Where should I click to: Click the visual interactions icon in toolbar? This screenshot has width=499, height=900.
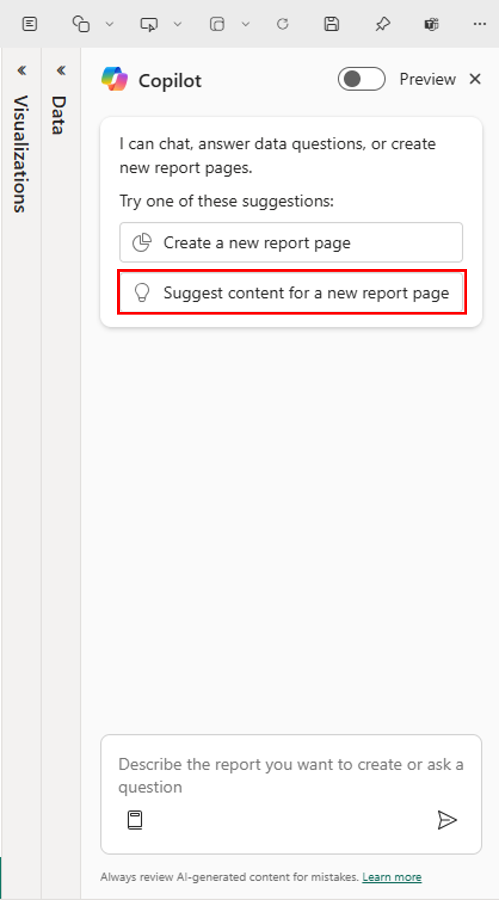[217, 24]
